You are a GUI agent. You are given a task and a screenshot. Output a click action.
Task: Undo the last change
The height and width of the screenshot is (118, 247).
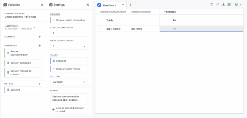pos(212,4)
